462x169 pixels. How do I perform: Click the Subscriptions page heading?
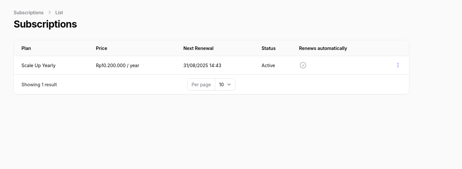45,24
